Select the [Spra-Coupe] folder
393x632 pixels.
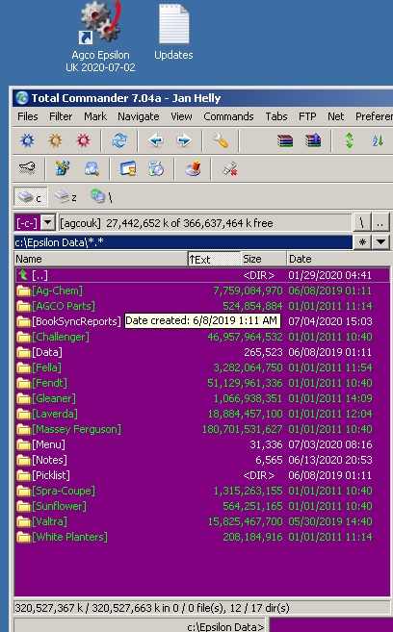tap(202, 491)
